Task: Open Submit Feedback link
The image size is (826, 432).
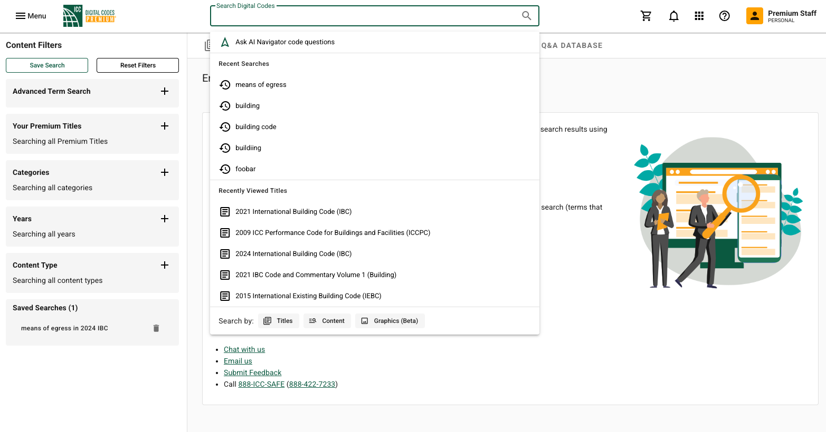Action: (252, 372)
